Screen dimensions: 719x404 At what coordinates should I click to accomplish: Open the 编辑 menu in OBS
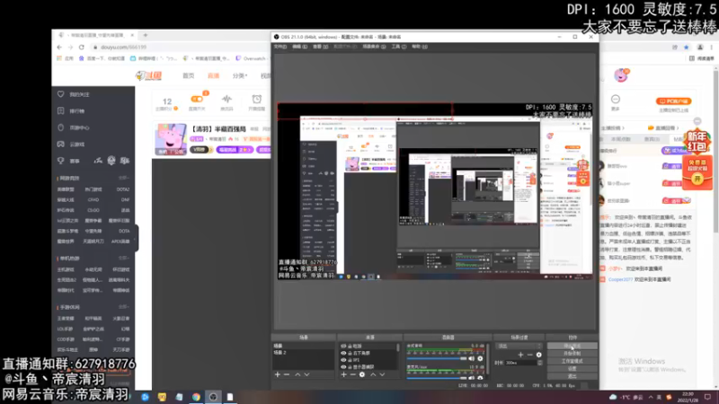tap(300, 47)
